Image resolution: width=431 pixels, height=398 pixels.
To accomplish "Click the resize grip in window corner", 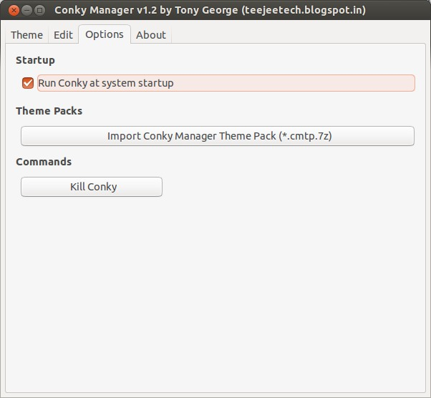I will (x=425, y=392).
